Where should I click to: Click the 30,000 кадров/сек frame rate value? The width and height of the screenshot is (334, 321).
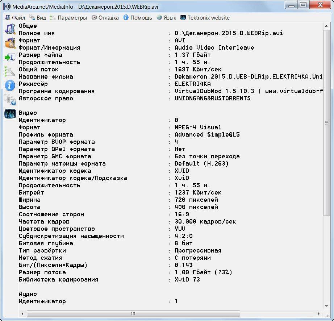coord(205,221)
